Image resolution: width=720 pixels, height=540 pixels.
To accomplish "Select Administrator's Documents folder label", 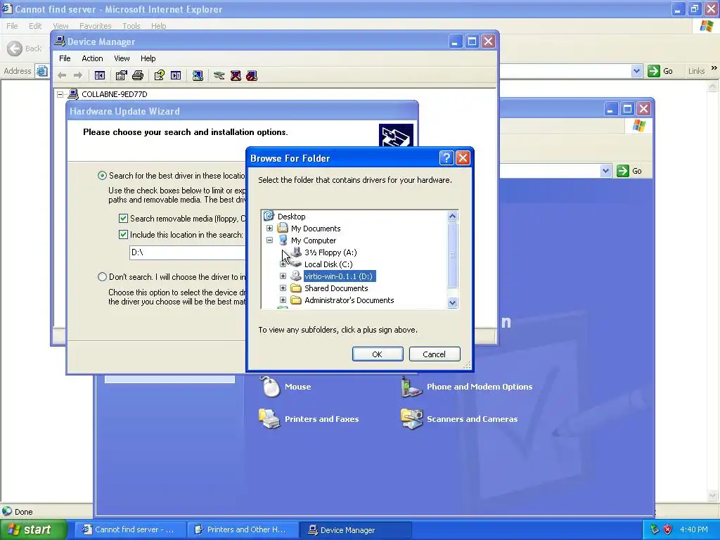I will (349, 300).
